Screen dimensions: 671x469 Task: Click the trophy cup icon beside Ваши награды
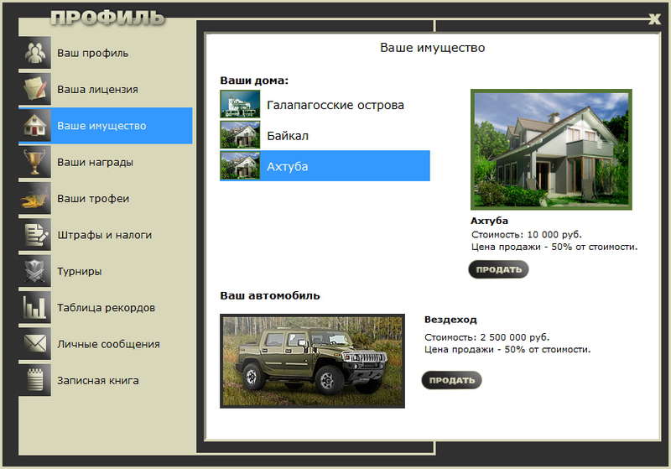tap(34, 162)
